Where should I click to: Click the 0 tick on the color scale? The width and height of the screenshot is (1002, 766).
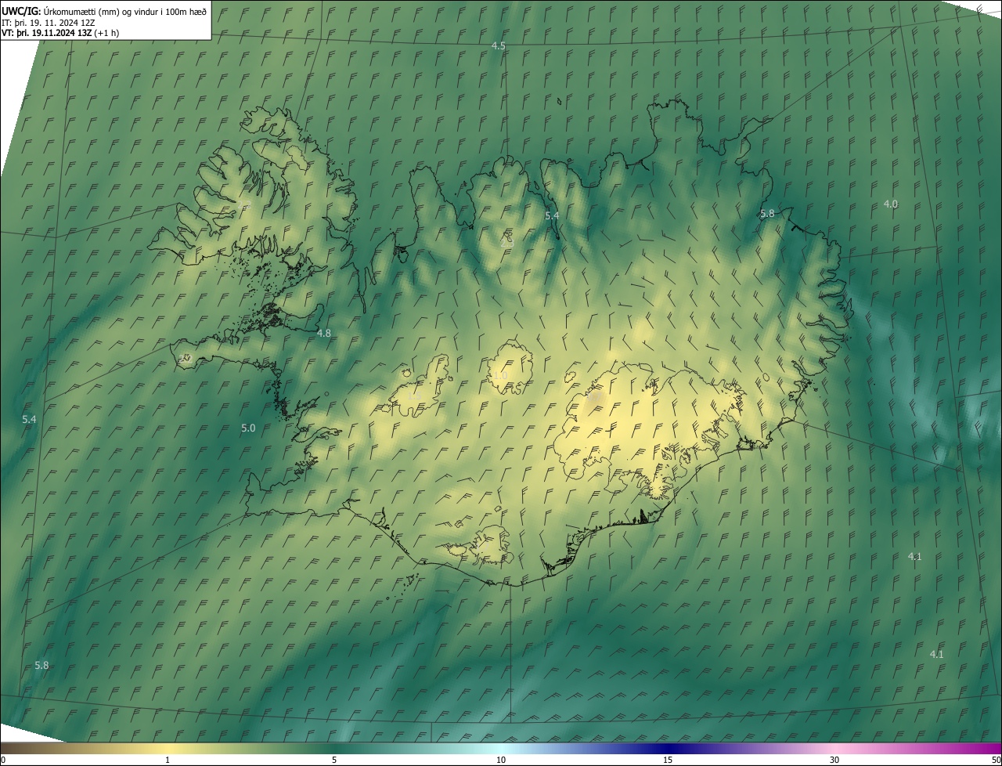point(3,760)
